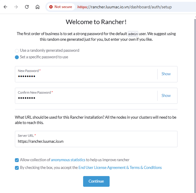Viewport: 196px width, 193px height.
Task: Click the browser address bar URL
Action: click(x=125, y=7)
